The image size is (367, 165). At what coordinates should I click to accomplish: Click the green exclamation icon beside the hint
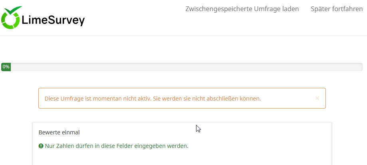click(x=41, y=146)
